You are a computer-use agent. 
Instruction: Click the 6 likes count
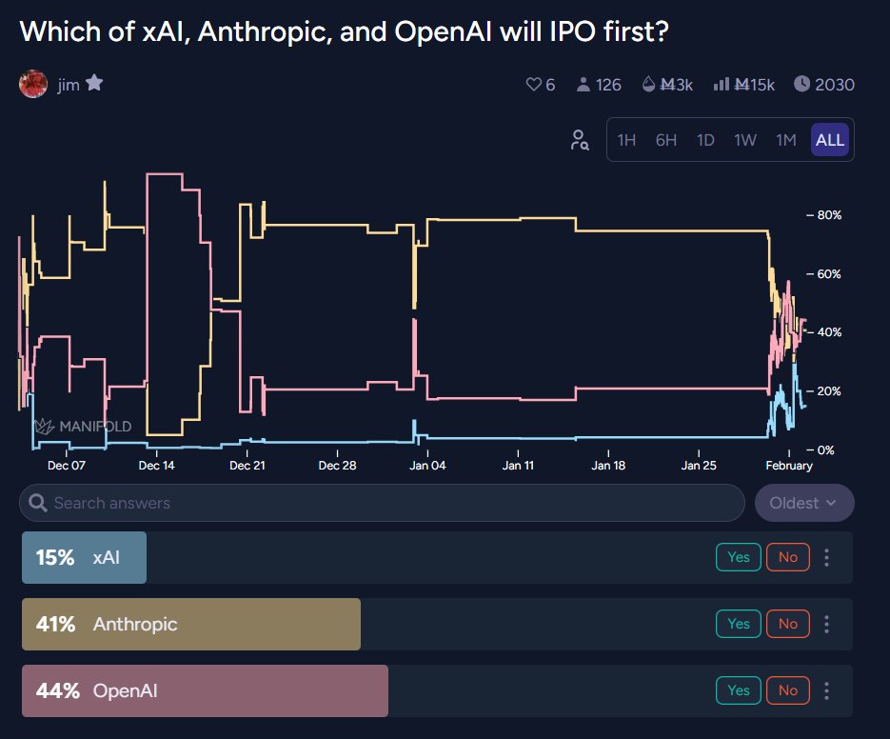[x=550, y=85]
